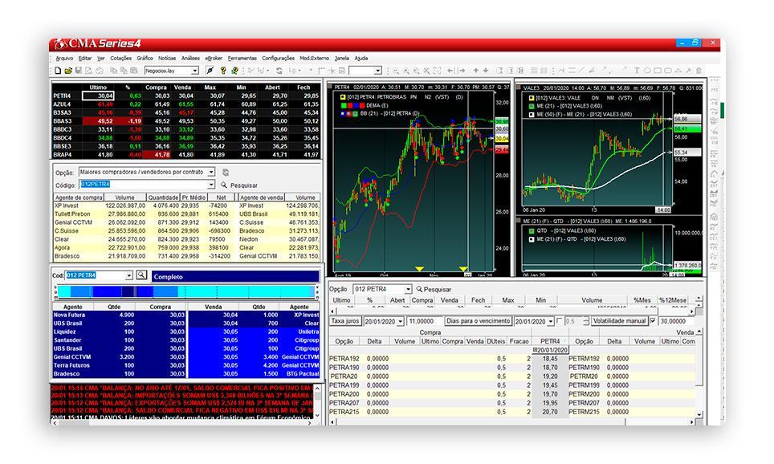Click the DEMA (E) legend color squares

(353, 105)
